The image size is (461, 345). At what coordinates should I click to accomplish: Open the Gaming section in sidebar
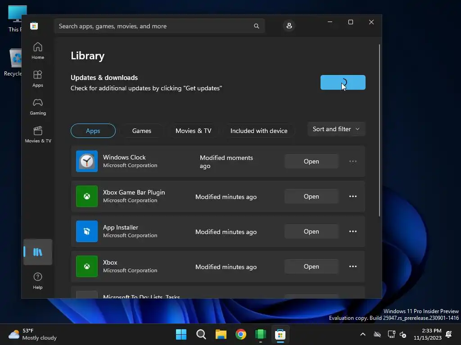38,107
